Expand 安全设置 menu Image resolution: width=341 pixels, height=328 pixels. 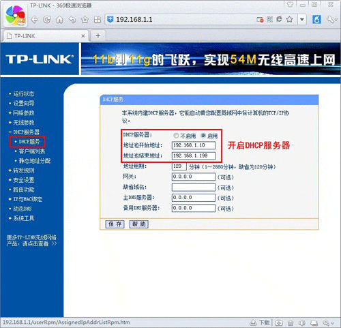[24, 180]
